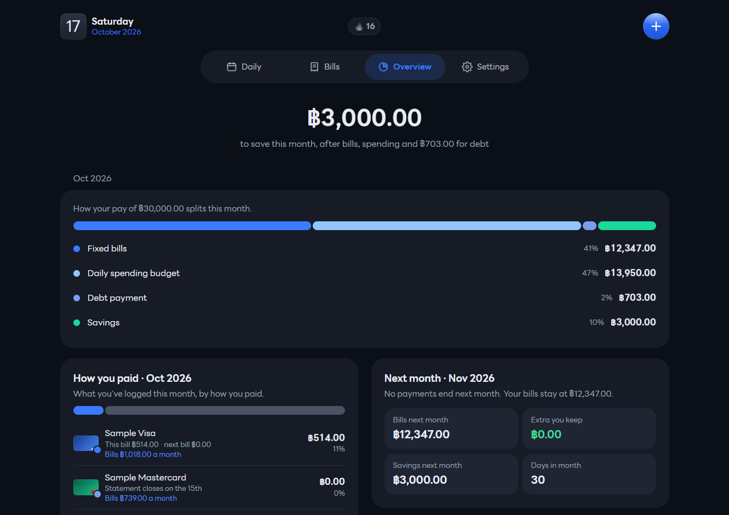Click the ฿514.00 Sample Visa total
729x515 pixels.
point(326,438)
